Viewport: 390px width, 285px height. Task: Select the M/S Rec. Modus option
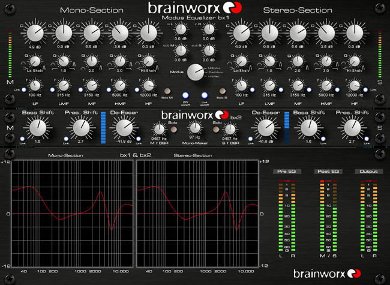click(214, 77)
